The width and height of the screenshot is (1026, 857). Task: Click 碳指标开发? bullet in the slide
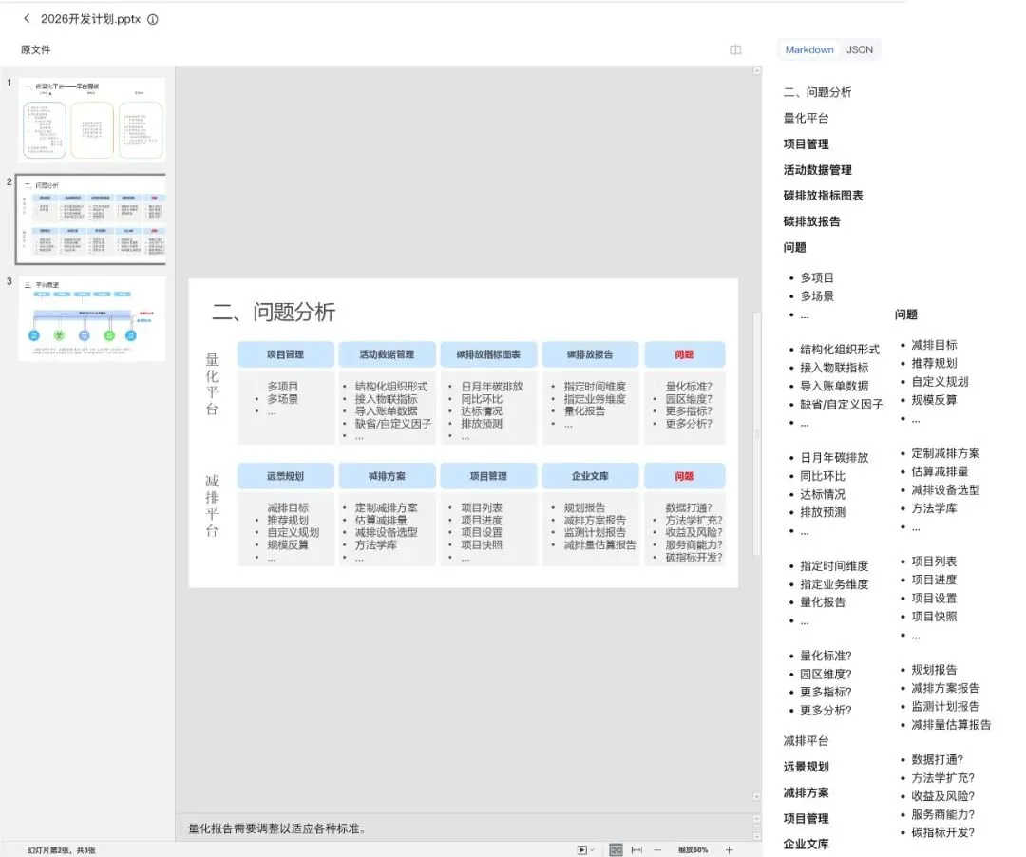point(694,558)
